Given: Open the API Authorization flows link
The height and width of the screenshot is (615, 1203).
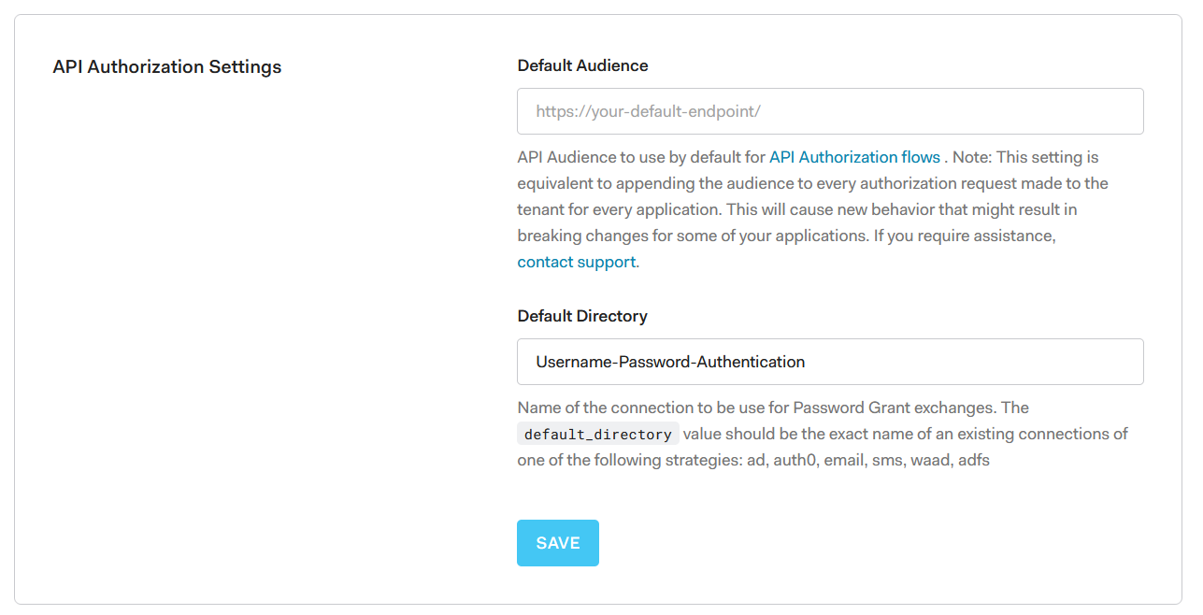Looking at the screenshot, I should tap(854, 157).
